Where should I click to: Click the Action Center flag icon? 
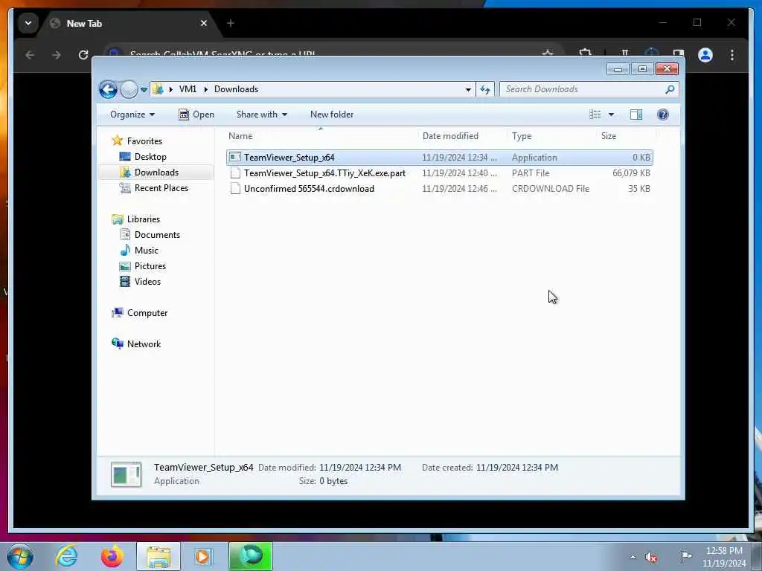685,556
